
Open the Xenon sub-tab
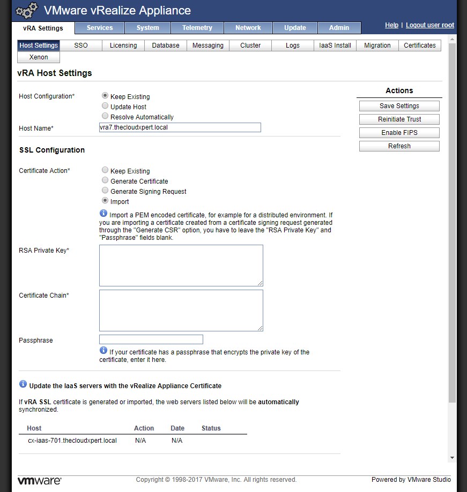point(39,57)
